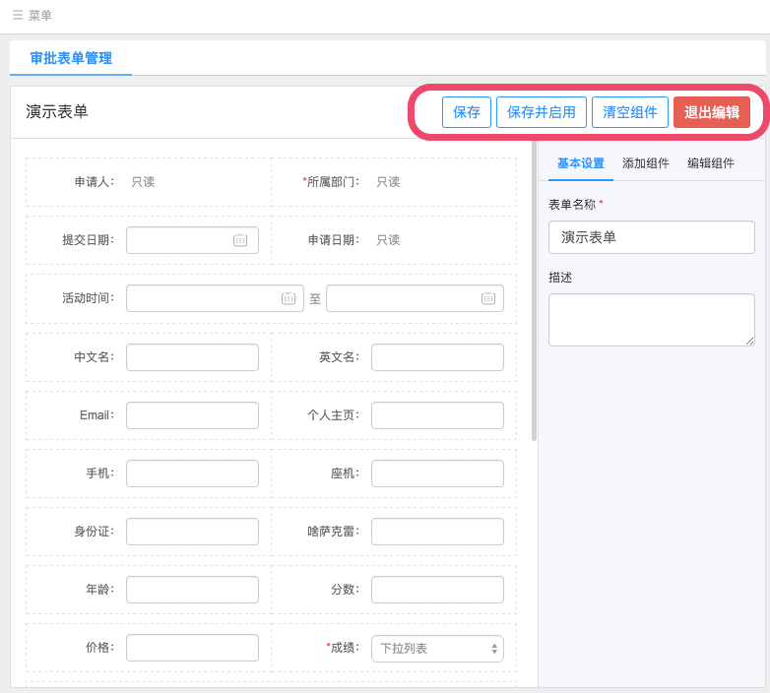This screenshot has width=770, height=693.
Task: Click into the 描述 textarea
Action: click(x=652, y=320)
